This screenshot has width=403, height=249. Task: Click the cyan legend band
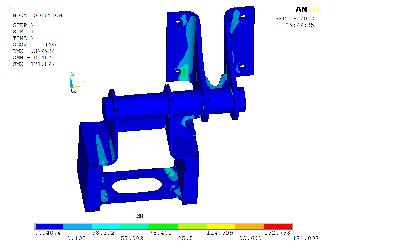tap(106, 226)
